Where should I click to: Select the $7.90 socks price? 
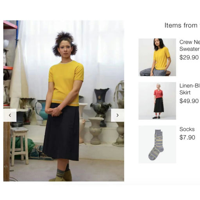[x=187, y=137]
